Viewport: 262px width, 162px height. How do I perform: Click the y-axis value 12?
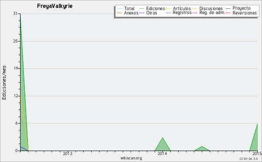15,96
